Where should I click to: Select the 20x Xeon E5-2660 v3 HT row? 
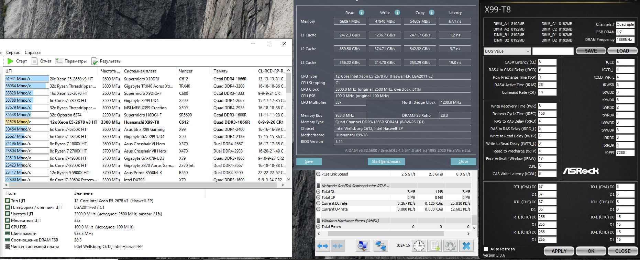(145, 79)
